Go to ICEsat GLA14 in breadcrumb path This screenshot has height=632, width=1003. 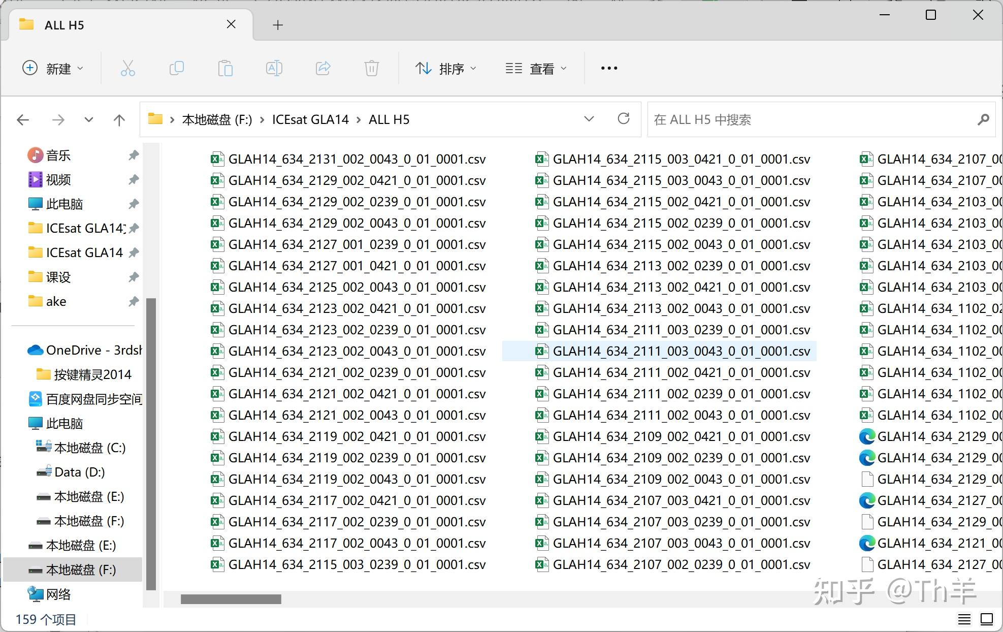tap(310, 119)
